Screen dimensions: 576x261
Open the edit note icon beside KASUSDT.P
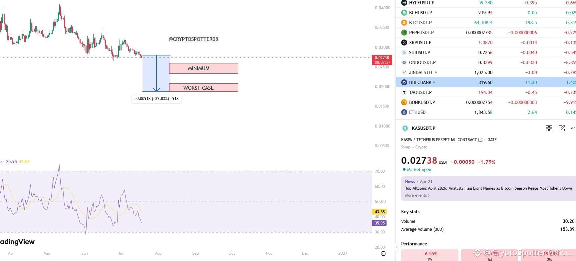[x=562, y=128]
